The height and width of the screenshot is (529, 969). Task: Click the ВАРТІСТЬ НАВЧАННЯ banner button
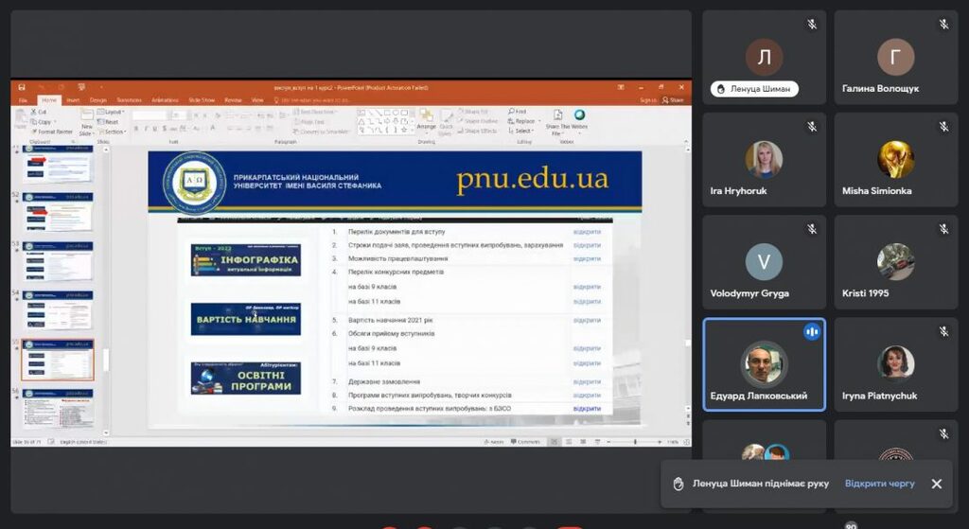tap(246, 319)
